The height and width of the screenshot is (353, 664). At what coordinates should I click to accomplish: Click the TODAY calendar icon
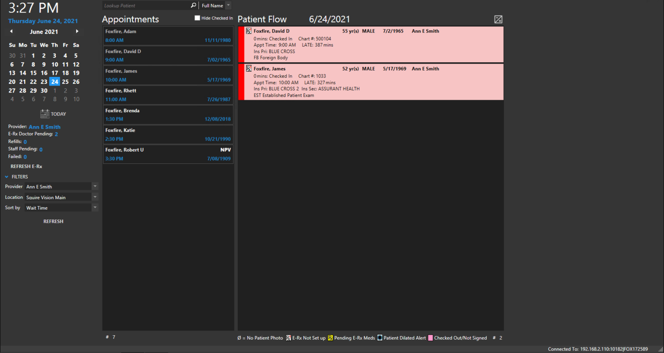45,114
